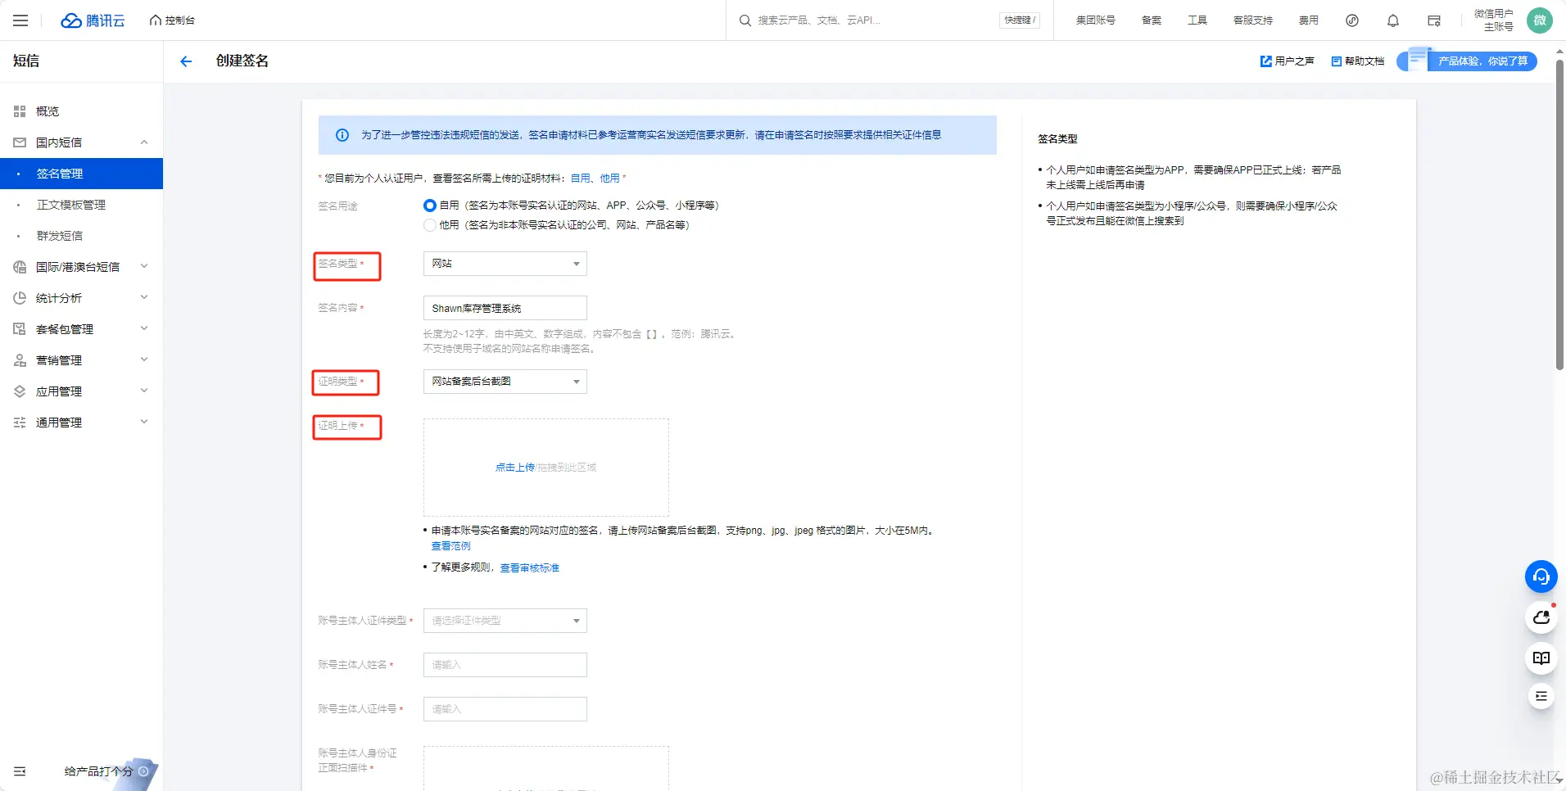Go back using the blue arrow
Image resolution: width=1566 pixels, height=791 pixels.
point(186,61)
